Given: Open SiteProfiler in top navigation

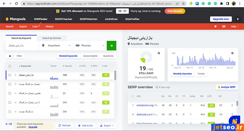Looking at the screenshot, I should coord(132,19).
